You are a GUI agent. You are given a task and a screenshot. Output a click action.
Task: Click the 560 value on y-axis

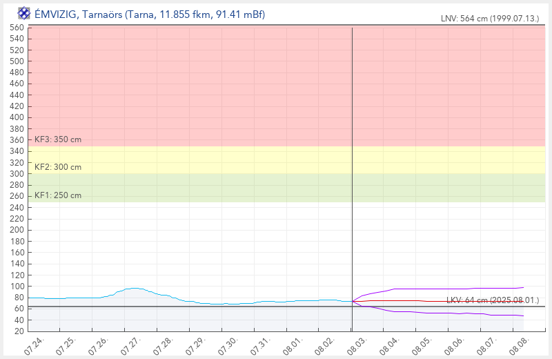pyautogui.click(x=17, y=28)
